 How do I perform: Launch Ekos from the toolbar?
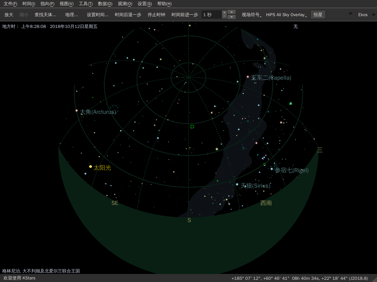(363, 15)
